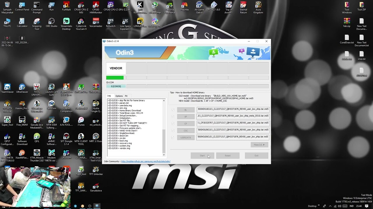This screenshot has height=209, width=373.
Task: Open Snipping Tool desktop shortcut
Action: pyautogui.click(x=37, y=24)
